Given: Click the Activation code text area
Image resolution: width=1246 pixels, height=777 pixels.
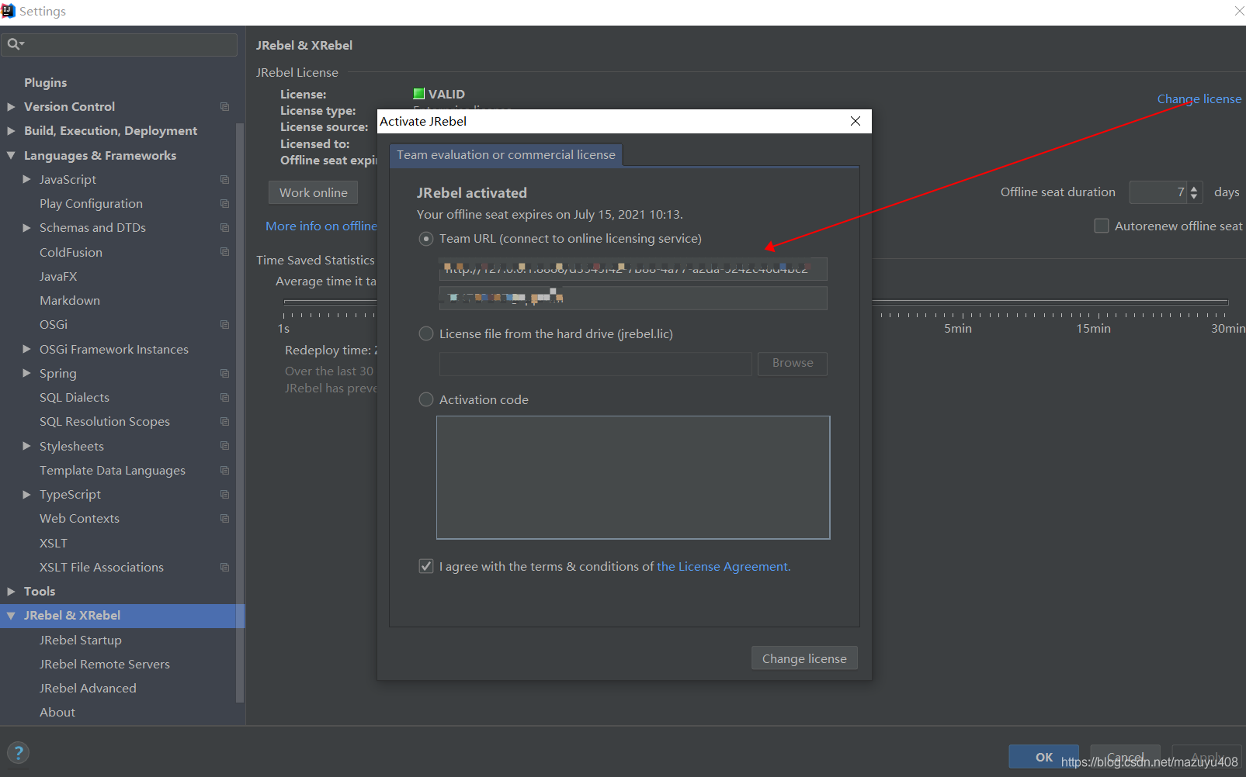Looking at the screenshot, I should [x=633, y=477].
